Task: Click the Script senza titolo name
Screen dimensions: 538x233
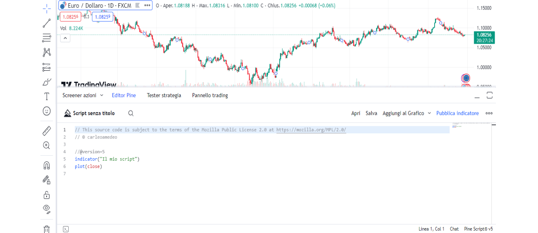Action: (94, 113)
